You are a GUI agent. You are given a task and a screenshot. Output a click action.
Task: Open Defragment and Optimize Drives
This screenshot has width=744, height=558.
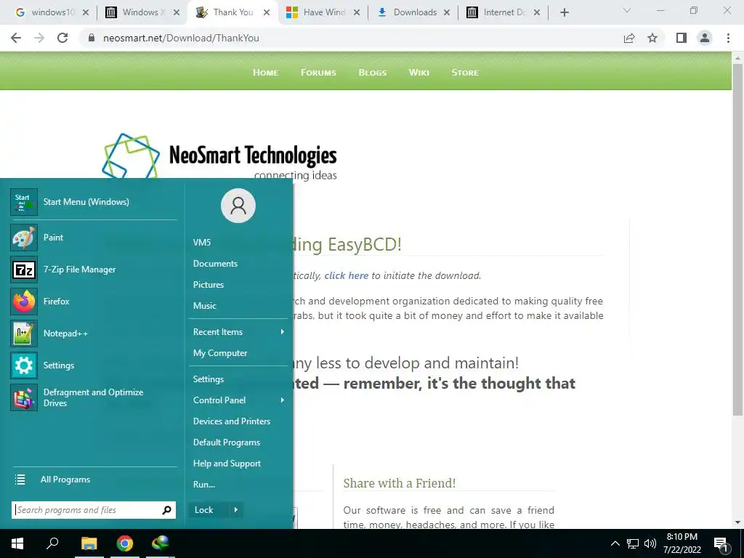pyautogui.click(x=94, y=397)
